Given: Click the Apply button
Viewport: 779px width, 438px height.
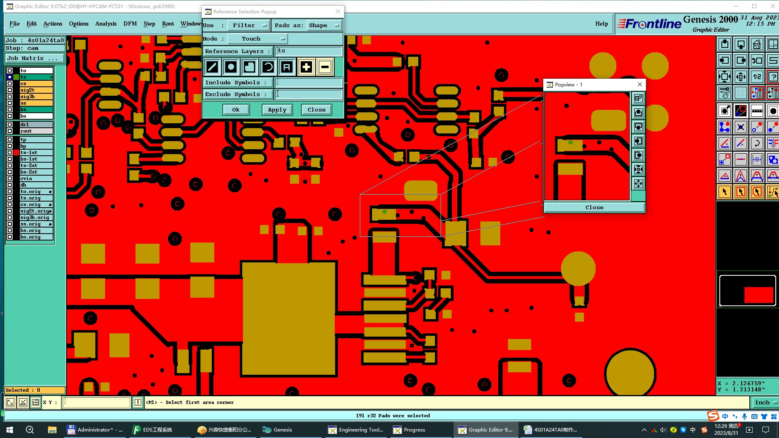Looking at the screenshot, I should pyautogui.click(x=277, y=109).
